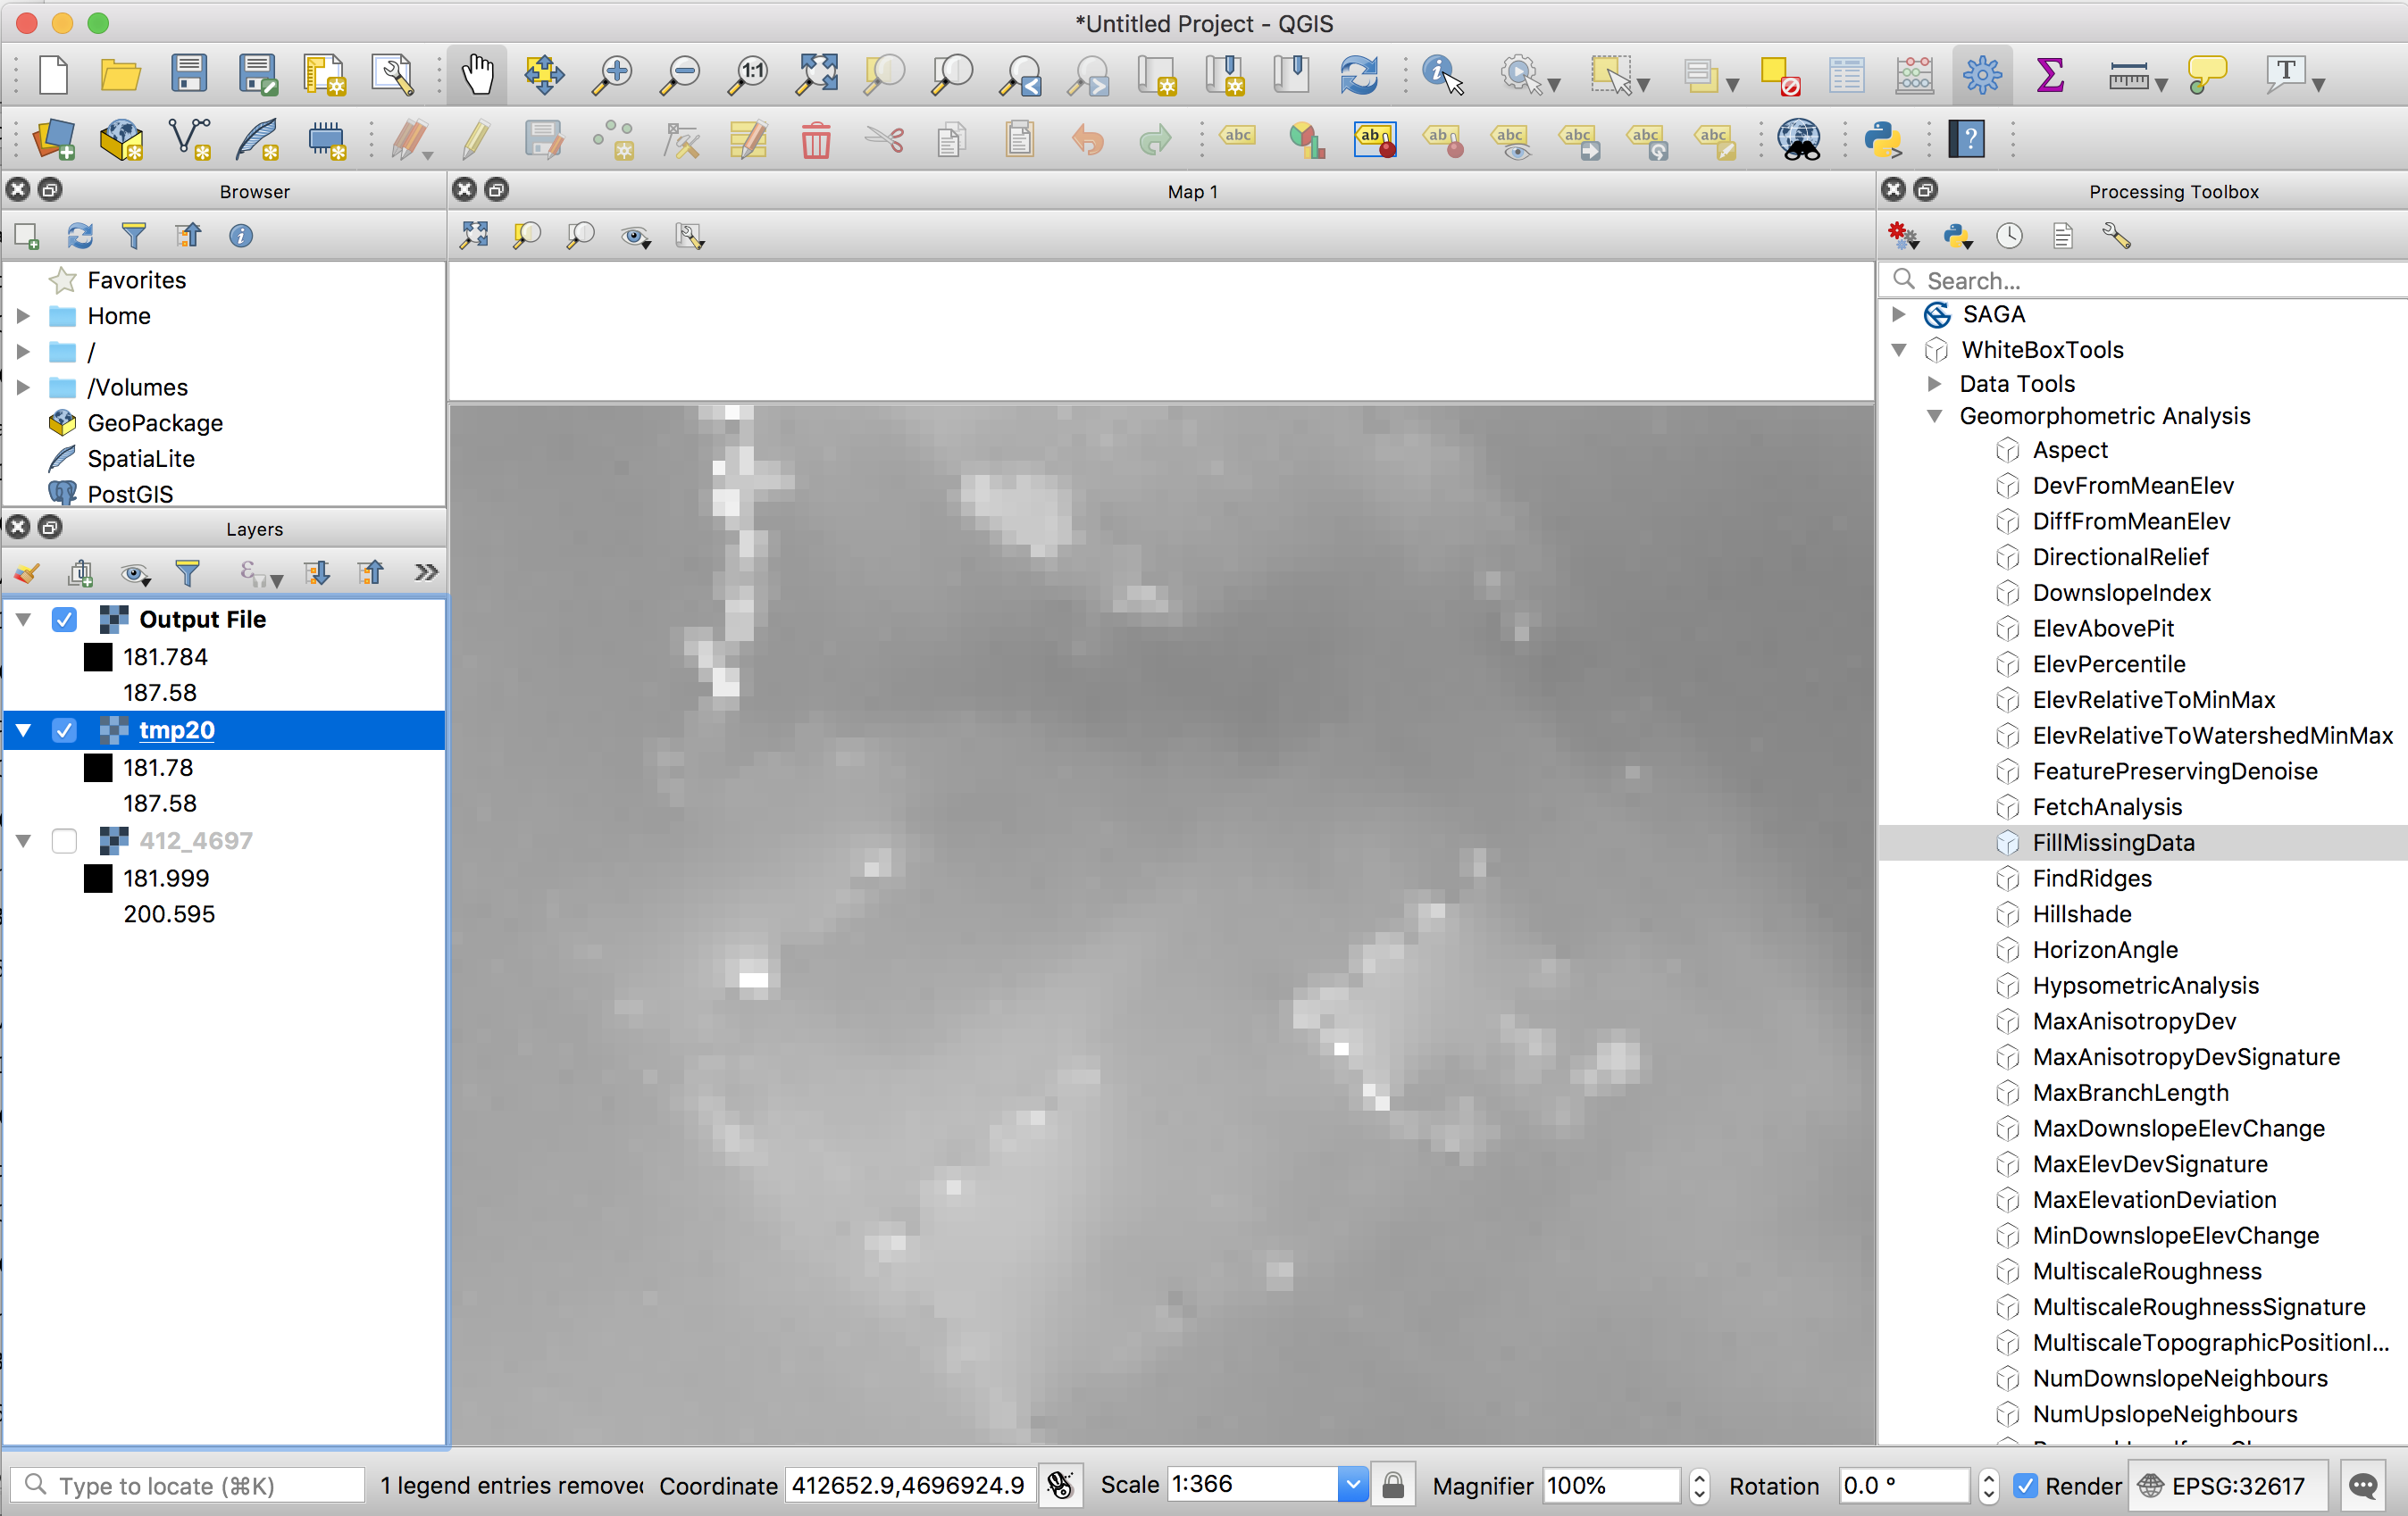This screenshot has height=1516, width=2408.
Task: Click the Zoom Out magnifier tool
Action: [x=680, y=75]
